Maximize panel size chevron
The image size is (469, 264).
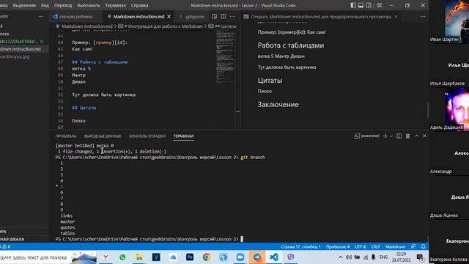[417, 136]
